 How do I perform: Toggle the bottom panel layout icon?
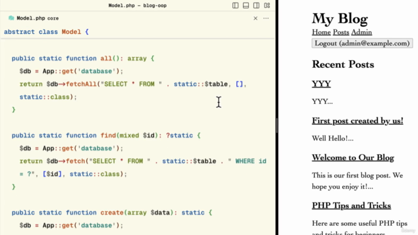tap(246, 5)
